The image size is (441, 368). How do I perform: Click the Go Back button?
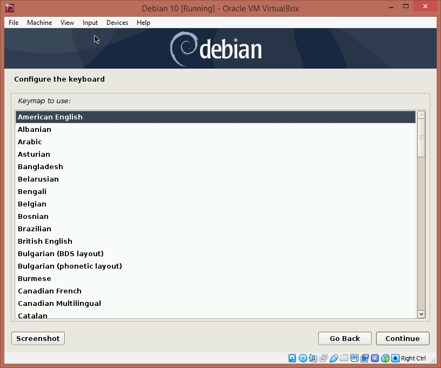(345, 338)
